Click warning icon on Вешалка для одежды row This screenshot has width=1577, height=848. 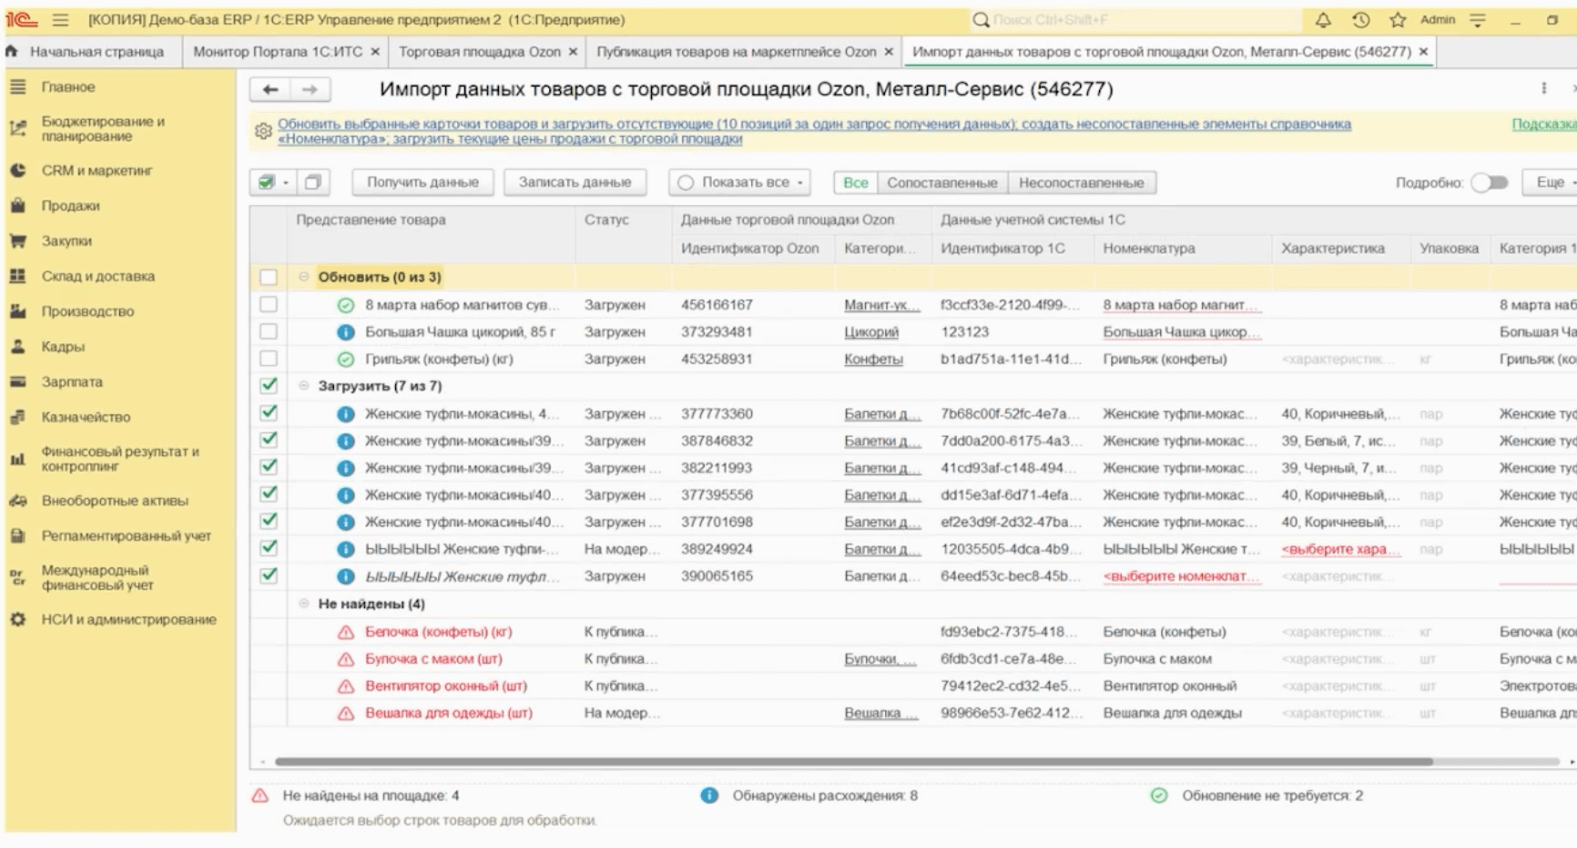(x=345, y=713)
